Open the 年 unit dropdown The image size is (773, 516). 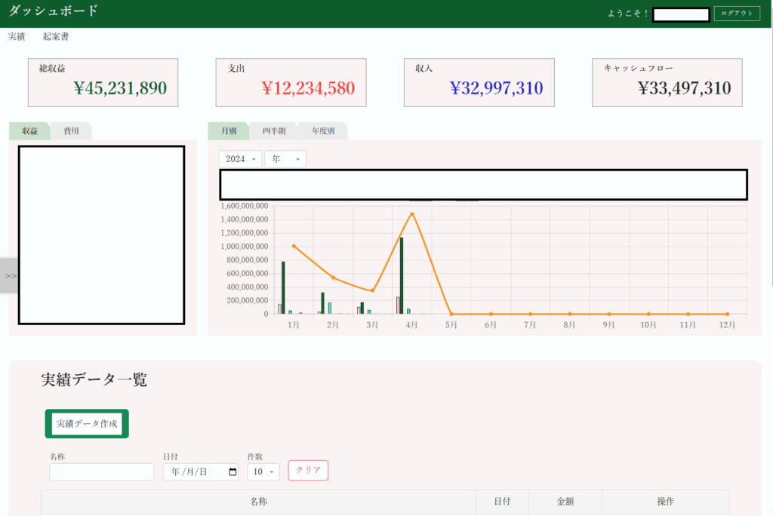285,159
